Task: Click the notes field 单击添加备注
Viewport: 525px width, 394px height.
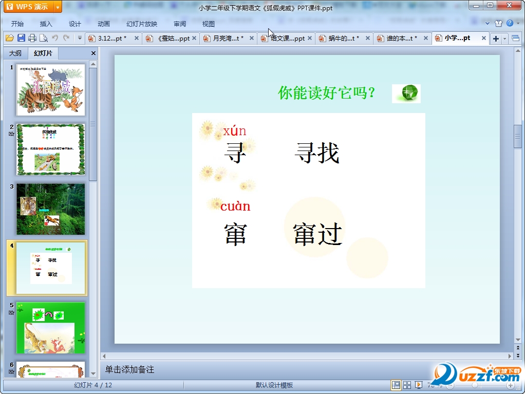Action: [129, 369]
